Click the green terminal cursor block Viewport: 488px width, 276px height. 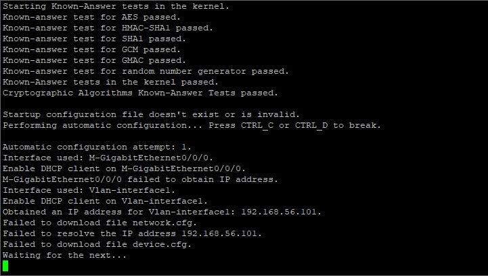click(x=5, y=266)
